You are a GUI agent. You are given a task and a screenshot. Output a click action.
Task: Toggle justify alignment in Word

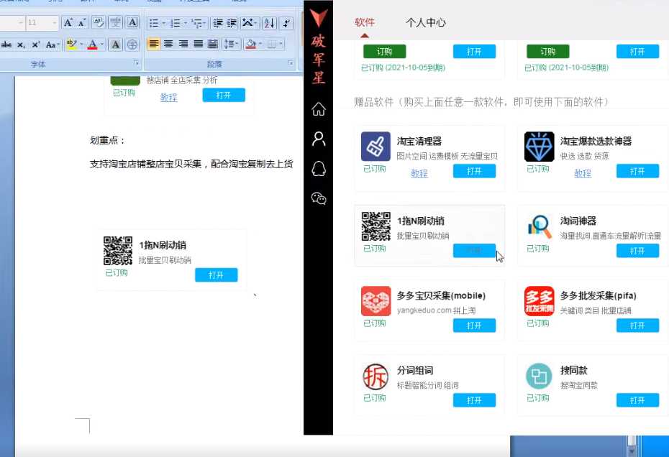pyautogui.click(x=198, y=44)
